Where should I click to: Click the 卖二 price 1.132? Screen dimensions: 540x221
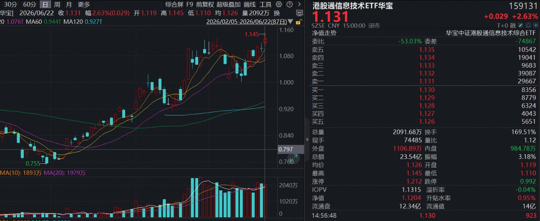tap(427, 73)
